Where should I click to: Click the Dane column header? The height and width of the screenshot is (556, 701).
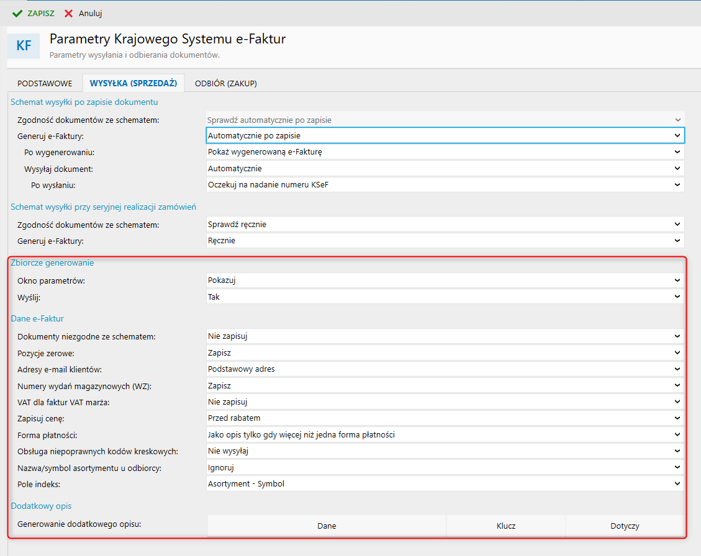pos(327,526)
